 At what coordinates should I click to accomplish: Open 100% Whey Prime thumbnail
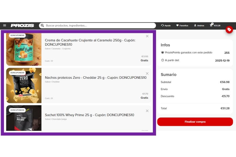[24, 118]
